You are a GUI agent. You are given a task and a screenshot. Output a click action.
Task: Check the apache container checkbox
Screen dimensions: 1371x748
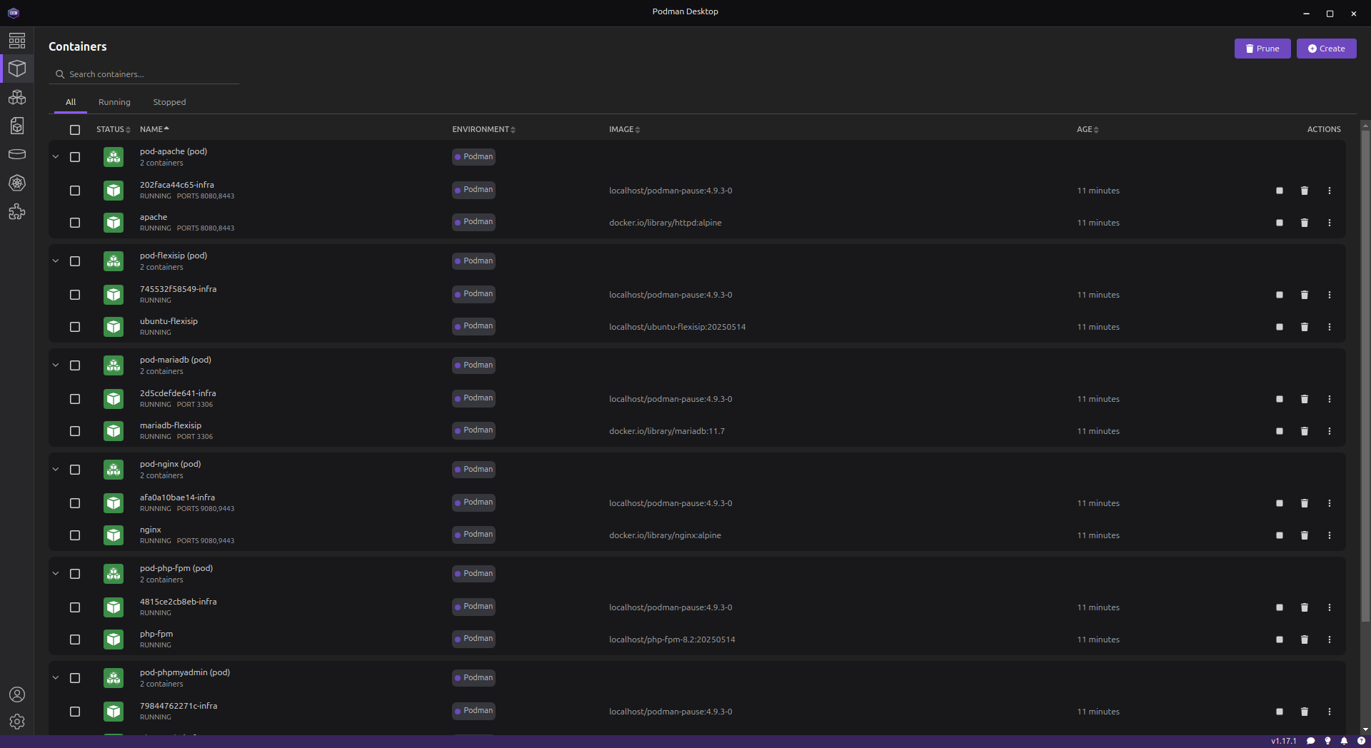coord(75,223)
